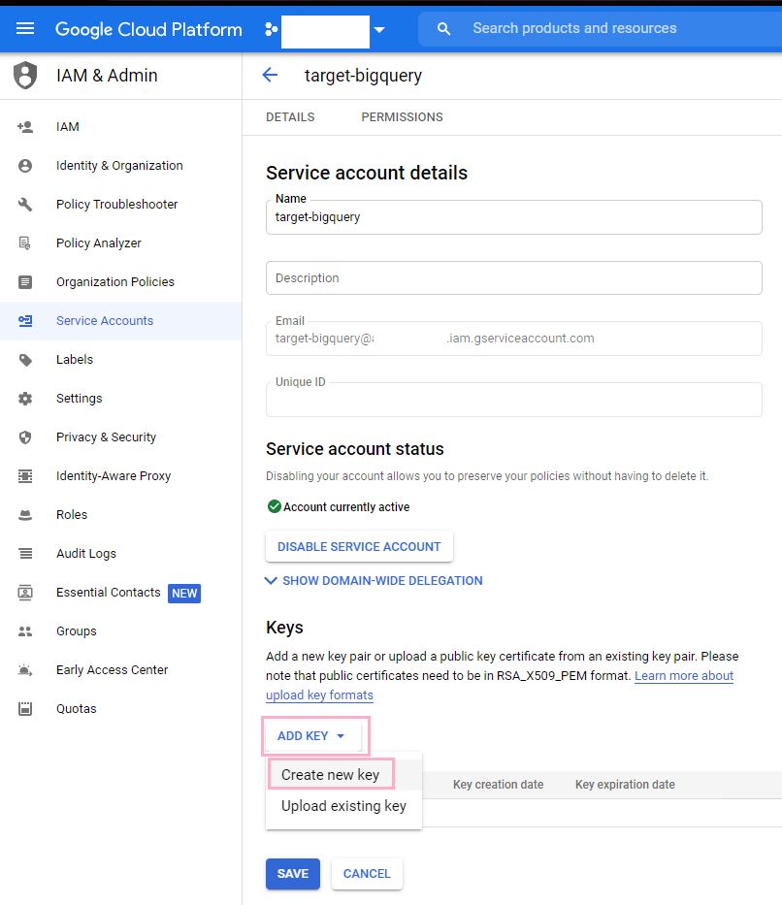Click into the Description field
This screenshot has width=782, height=905.
[x=513, y=278]
